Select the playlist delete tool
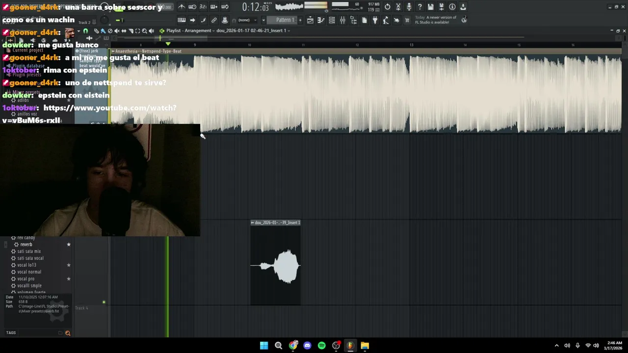628x353 pixels. pyautogui.click(x=110, y=30)
